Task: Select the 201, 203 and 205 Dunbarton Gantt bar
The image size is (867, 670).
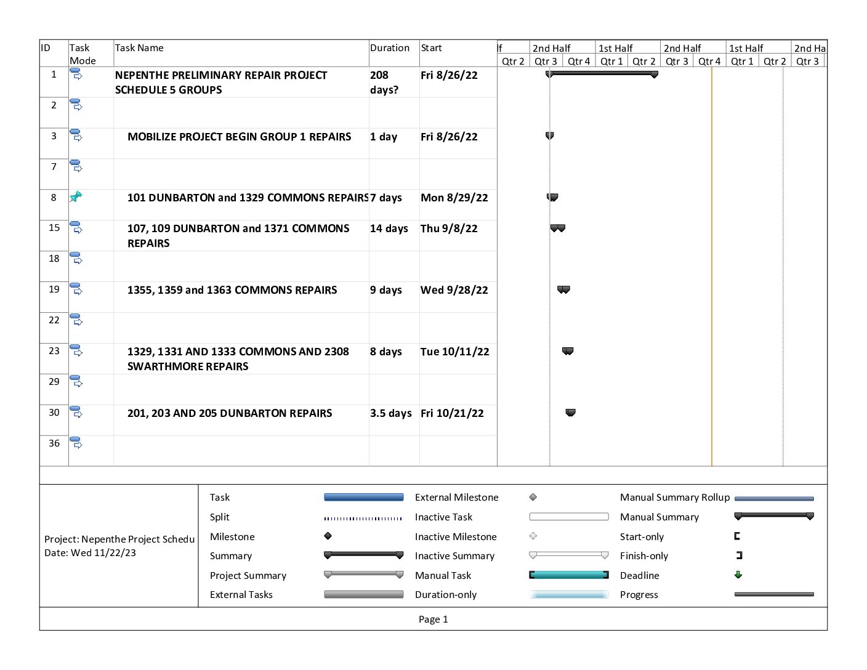Action: pyautogui.click(x=571, y=413)
